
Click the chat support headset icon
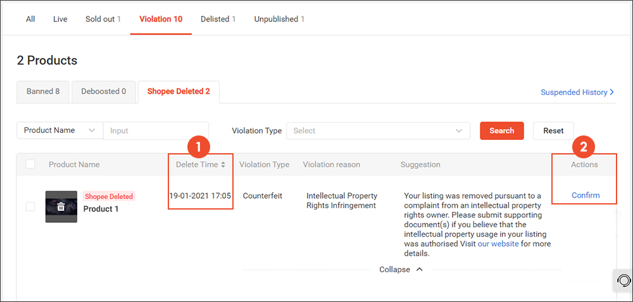(623, 280)
